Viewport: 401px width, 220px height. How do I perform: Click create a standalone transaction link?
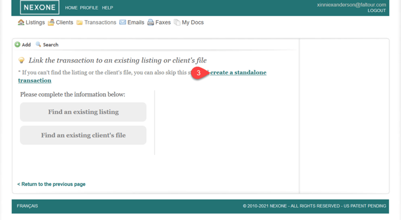coord(238,72)
